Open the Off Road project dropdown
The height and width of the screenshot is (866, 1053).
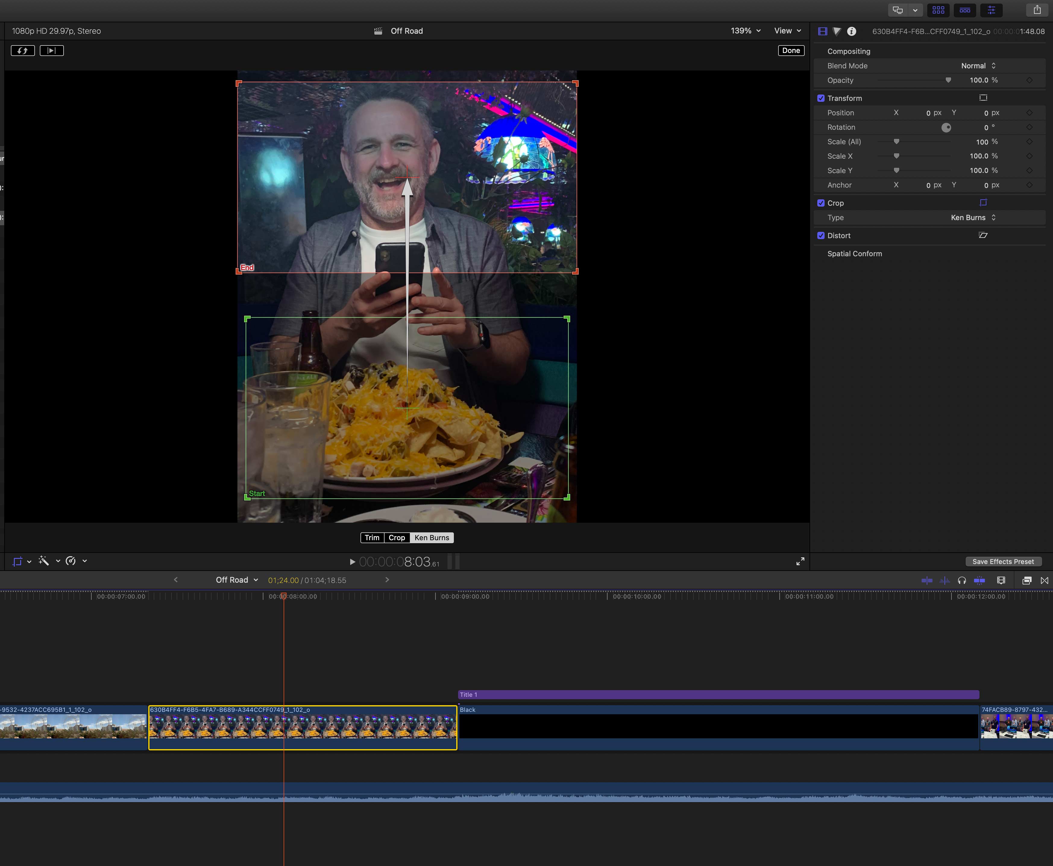click(x=237, y=580)
